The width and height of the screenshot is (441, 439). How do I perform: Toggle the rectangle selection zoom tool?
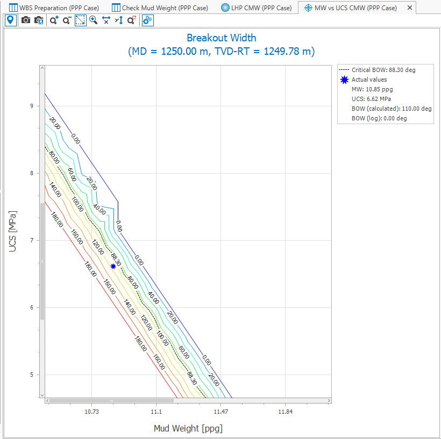pyautogui.click(x=80, y=20)
